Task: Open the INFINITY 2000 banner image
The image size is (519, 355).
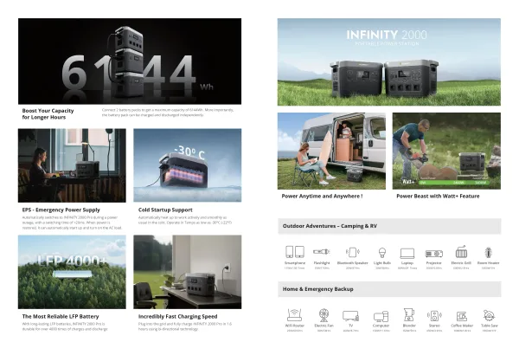Action: coord(389,62)
